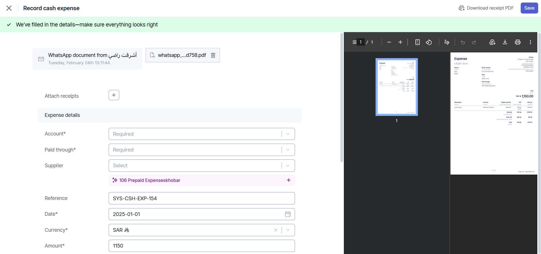Image resolution: width=541 pixels, height=254 pixels.
Task: Click the fit to page icon
Action: (417, 42)
